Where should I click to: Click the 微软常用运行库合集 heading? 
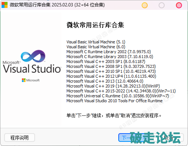point(95,25)
